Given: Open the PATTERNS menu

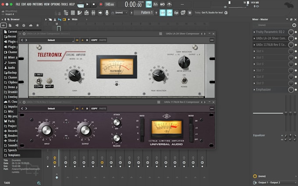Looking at the screenshot, I should tap(38, 4).
